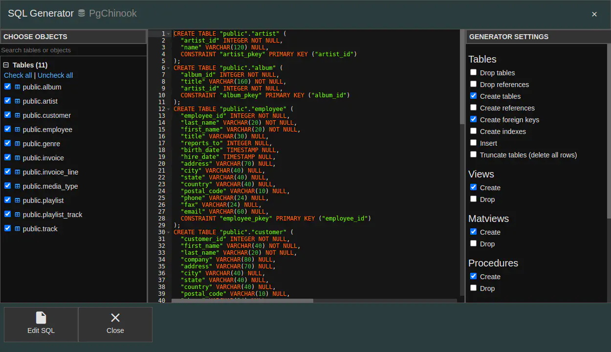
Task: Click the table icon beside public.invoice_line
Action: click(18, 172)
